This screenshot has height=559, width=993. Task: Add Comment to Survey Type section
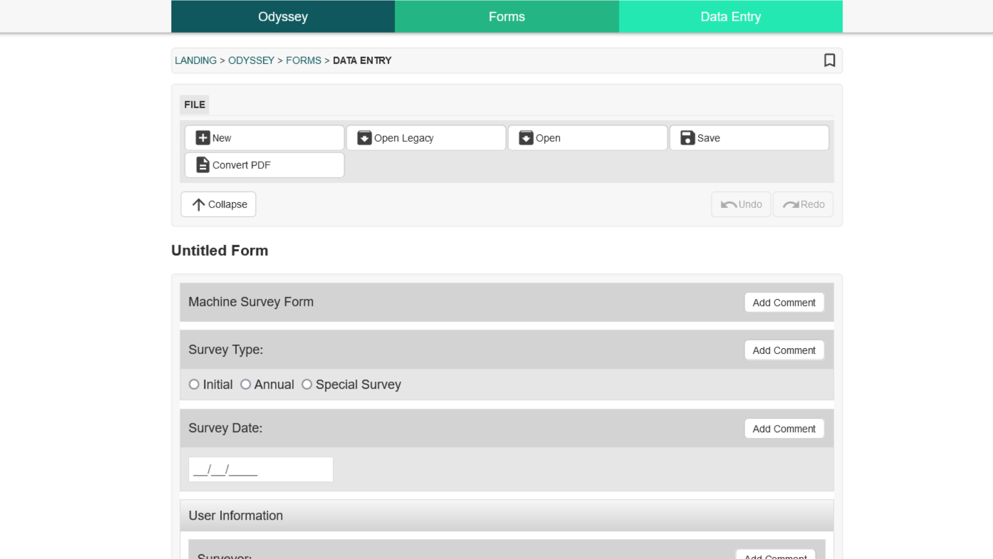[784, 349]
